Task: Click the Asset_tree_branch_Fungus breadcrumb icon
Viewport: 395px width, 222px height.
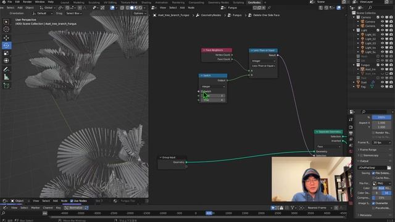Action: click(155, 15)
